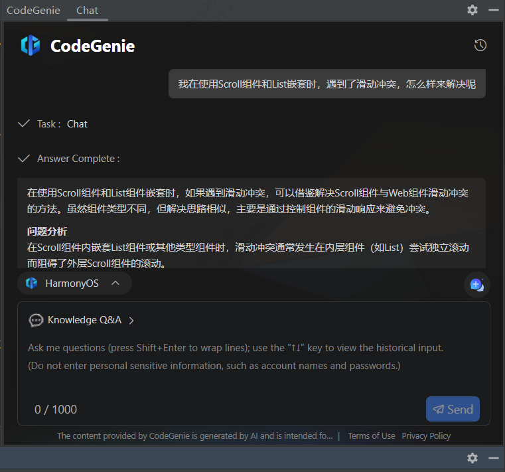Viewport: 505px width, 472px height.
Task: Click the CodeGenie title text
Action: click(x=92, y=46)
